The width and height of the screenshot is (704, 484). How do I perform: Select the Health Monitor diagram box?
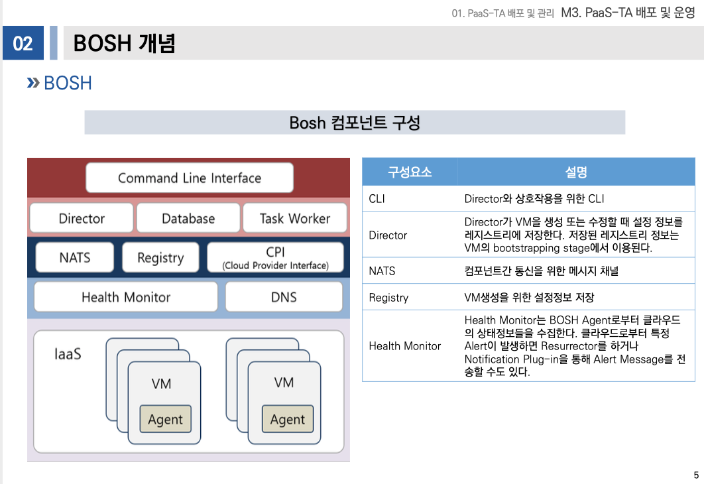point(126,297)
